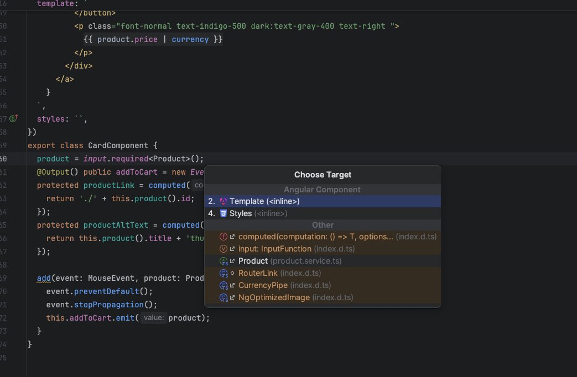The width and height of the screenshot is (577, 377).
Task: Click class icon next to CurrencyPipe
Action: [223, 285]
